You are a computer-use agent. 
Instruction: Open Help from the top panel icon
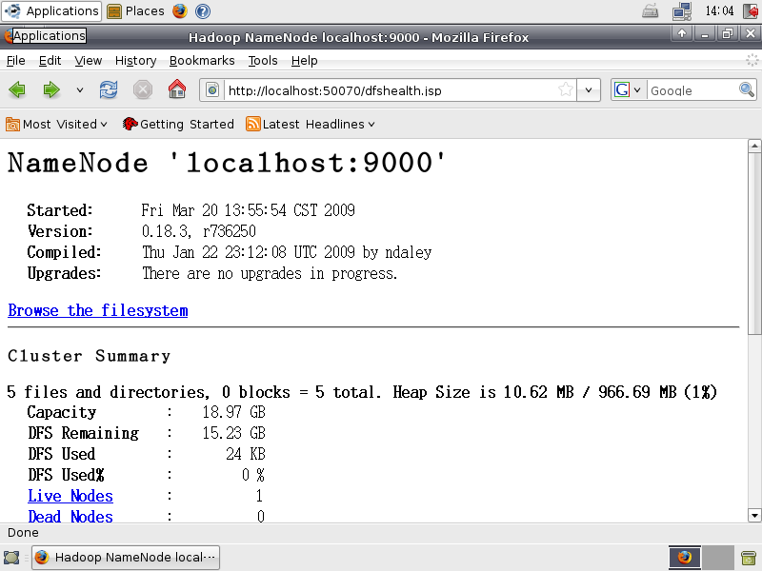[x=203, y=10]
